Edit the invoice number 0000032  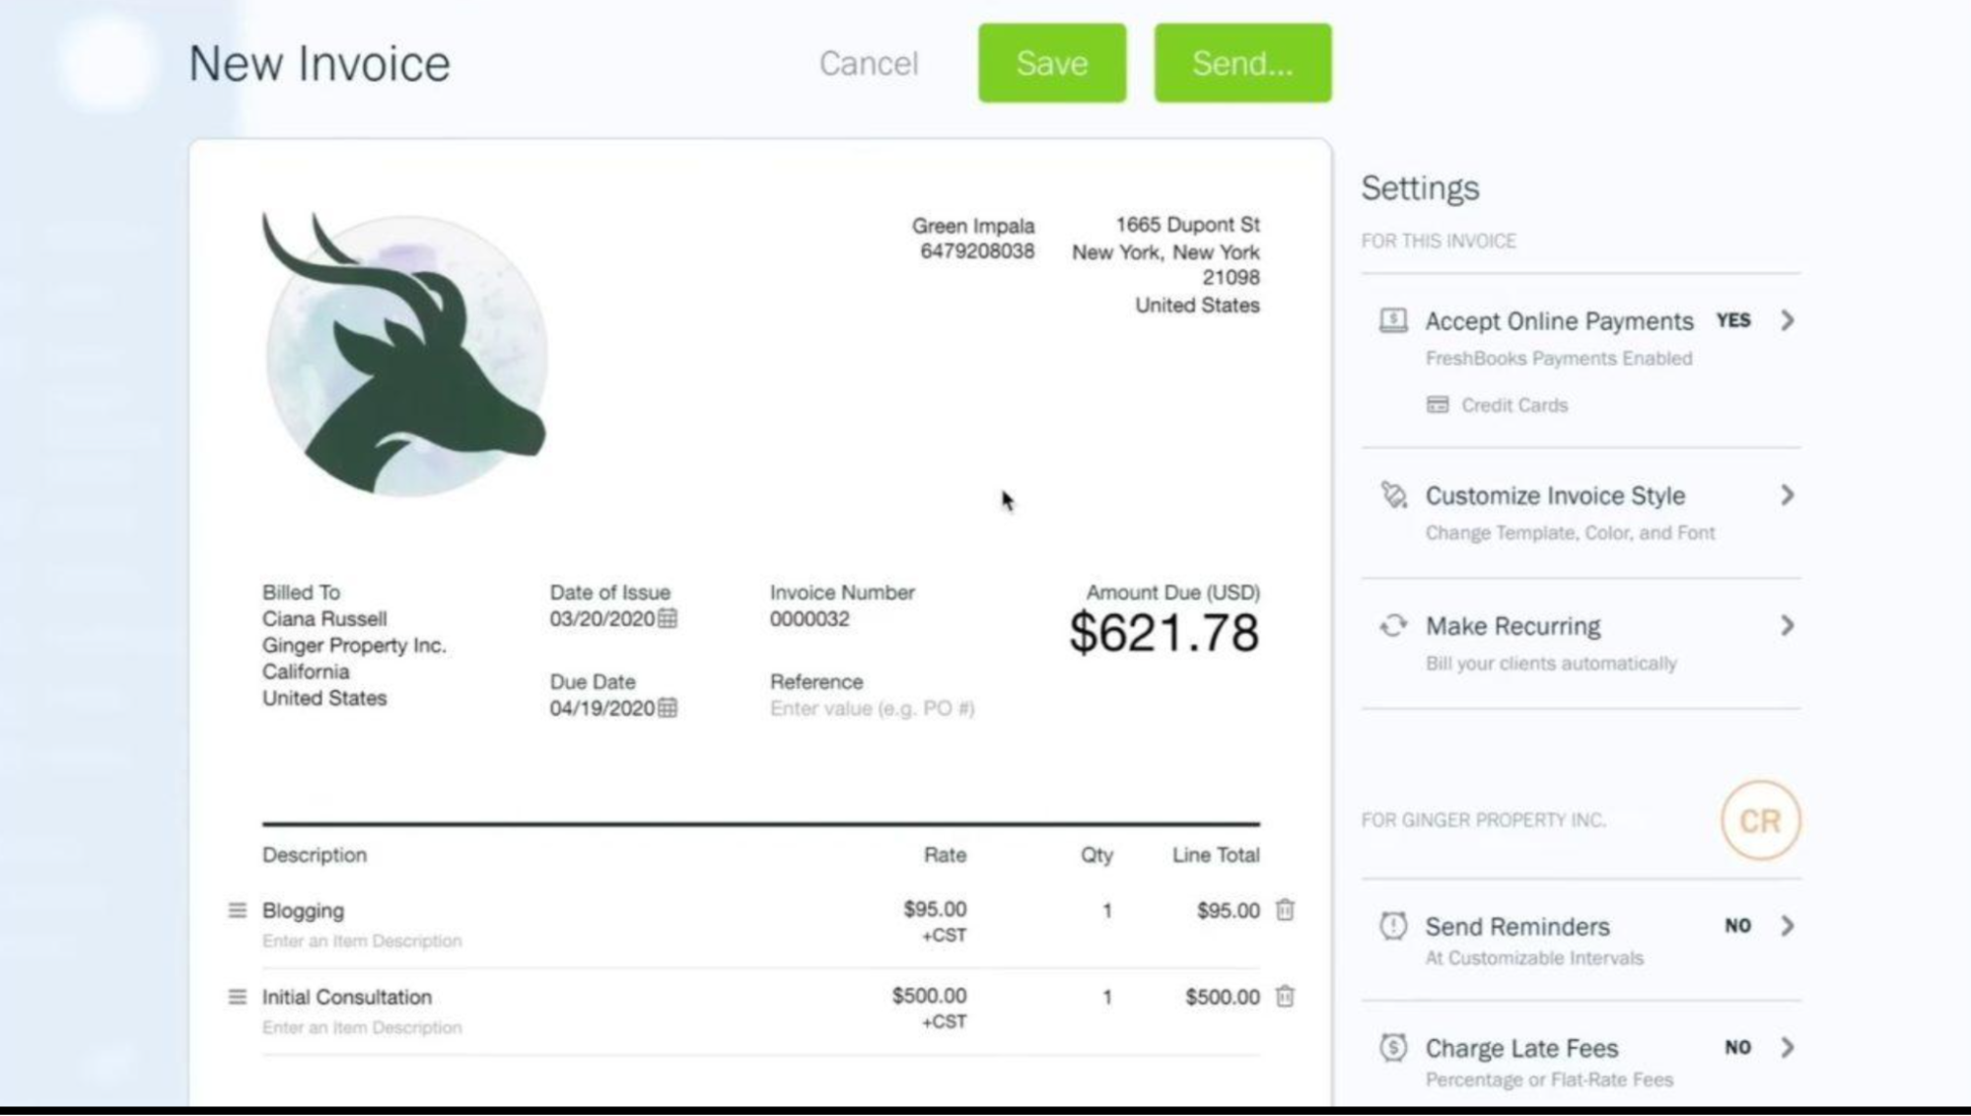pyautogui.click(x=810, y=619)
